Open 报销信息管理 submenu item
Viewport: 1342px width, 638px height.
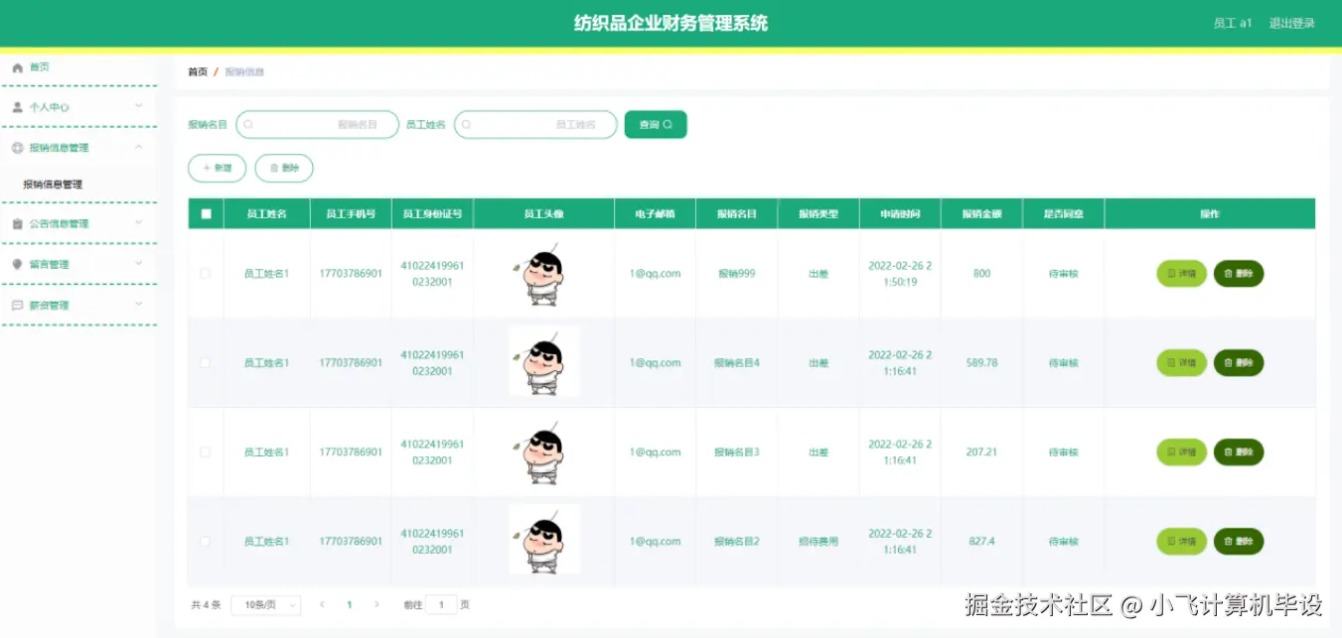(x=55, y=184)
